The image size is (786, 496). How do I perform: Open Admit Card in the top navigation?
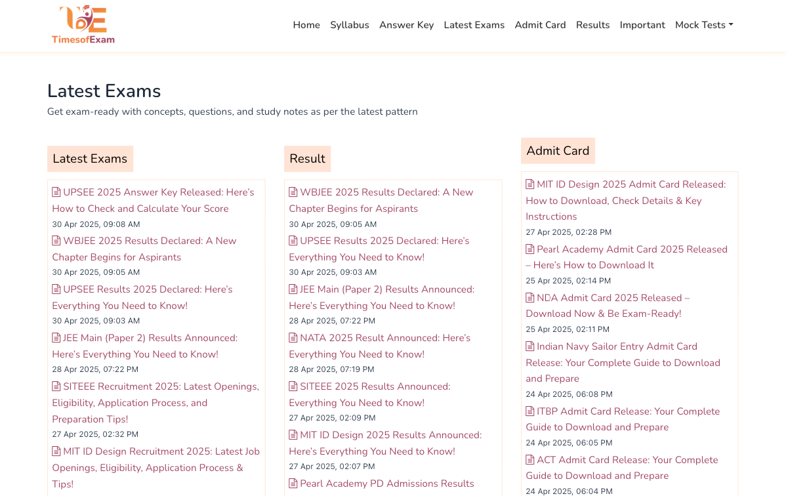click(x=540, y=25)
